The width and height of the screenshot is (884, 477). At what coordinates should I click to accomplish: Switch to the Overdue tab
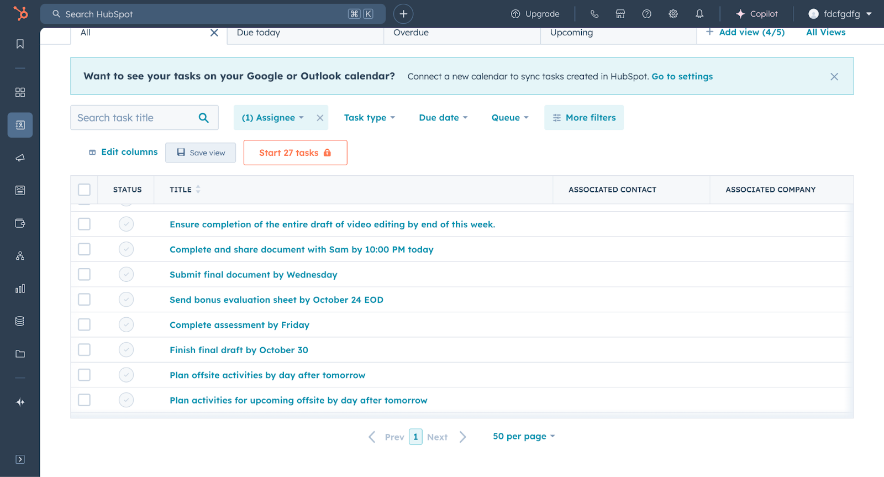click(411, 33)
